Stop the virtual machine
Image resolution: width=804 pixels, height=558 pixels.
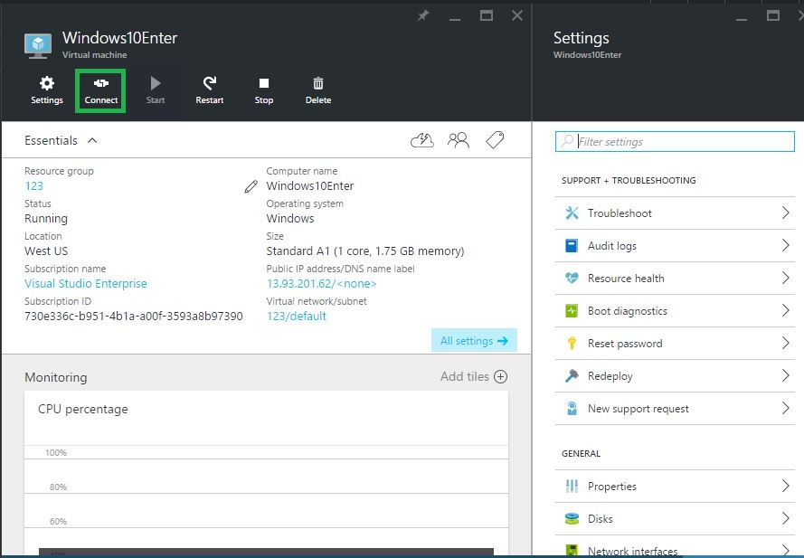pyautogui.click(x=263, y=90)
